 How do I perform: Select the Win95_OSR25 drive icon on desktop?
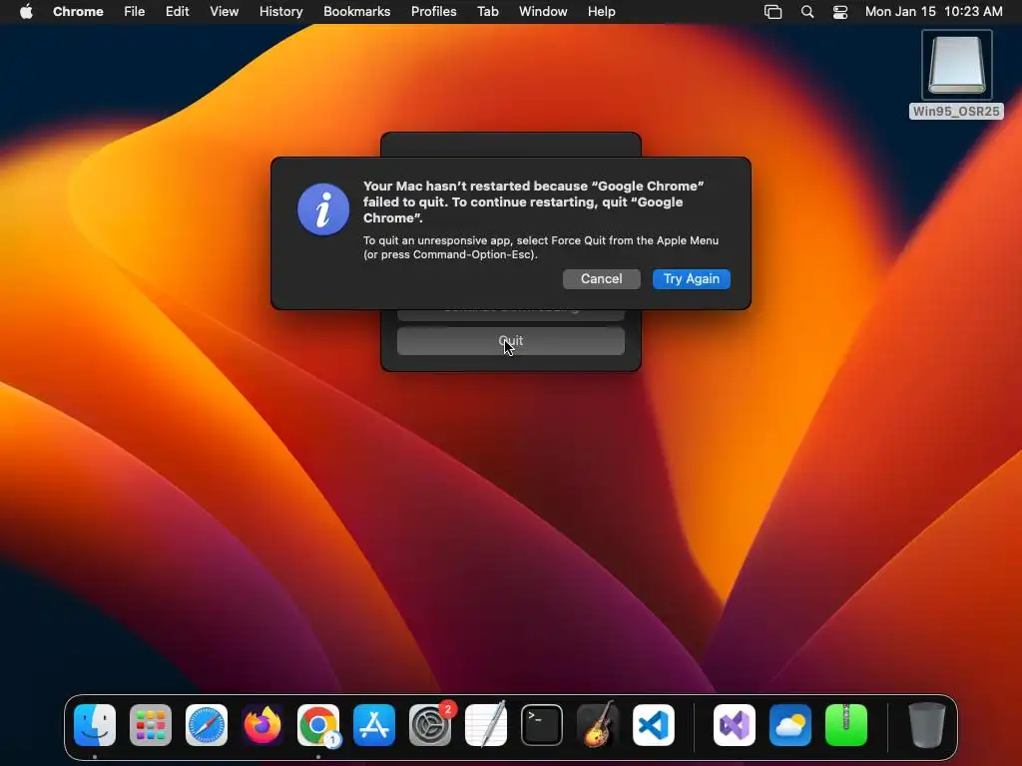click(x=957, y=65)
